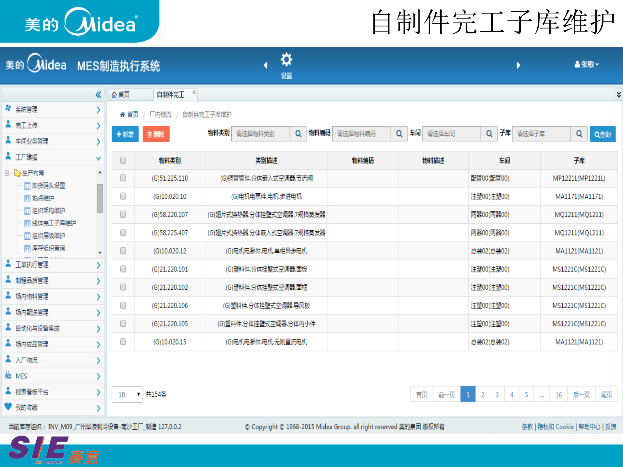Check the row for (G)51.225.110
Viewport: 623px width, 467px height.
(x=123, y=178)
